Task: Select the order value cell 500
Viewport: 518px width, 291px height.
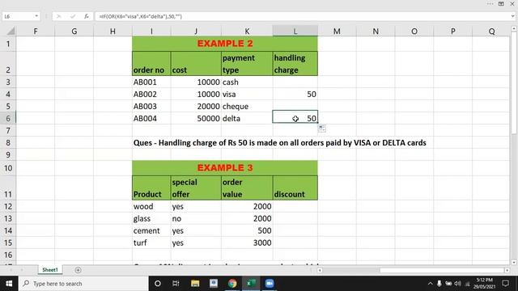Action: (x=247, y=230)
